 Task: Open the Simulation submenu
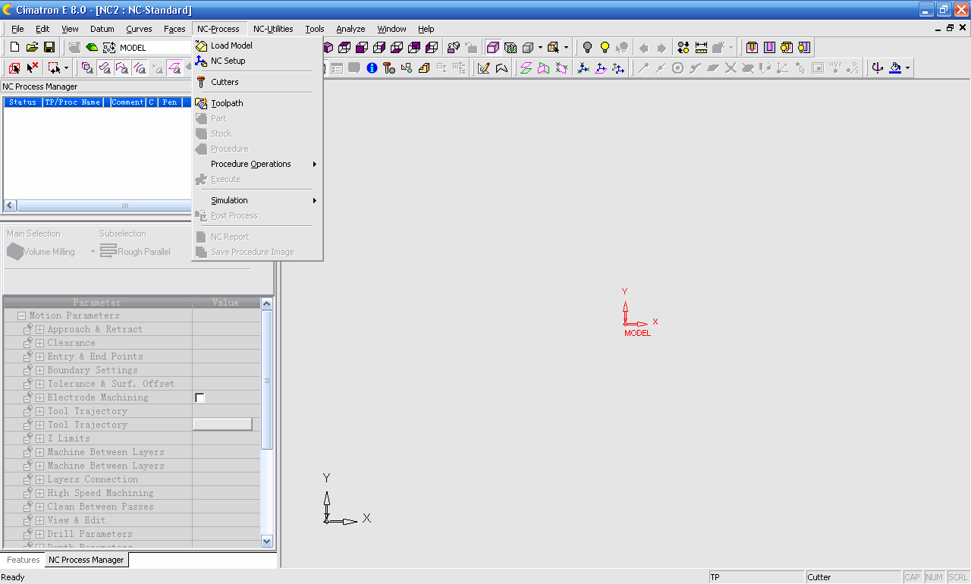click(258, 200)
